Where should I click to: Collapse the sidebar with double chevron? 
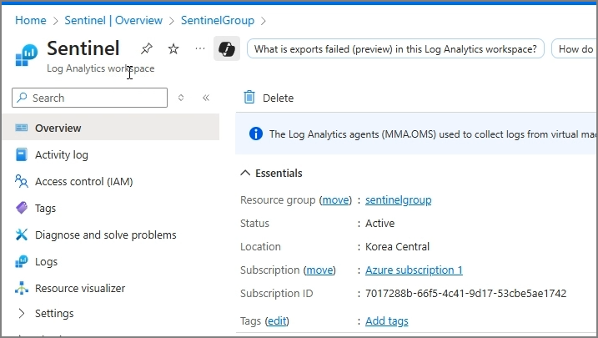click(206, 98)
